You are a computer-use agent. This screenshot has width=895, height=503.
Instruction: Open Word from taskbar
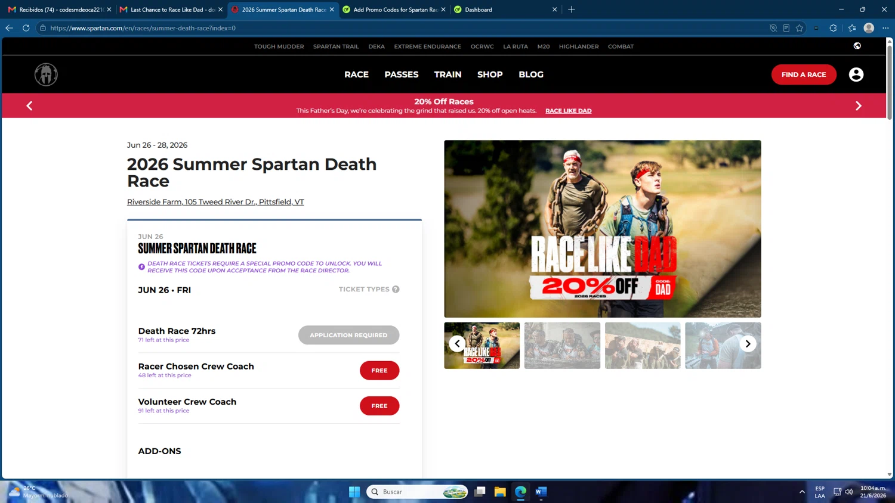541,492
